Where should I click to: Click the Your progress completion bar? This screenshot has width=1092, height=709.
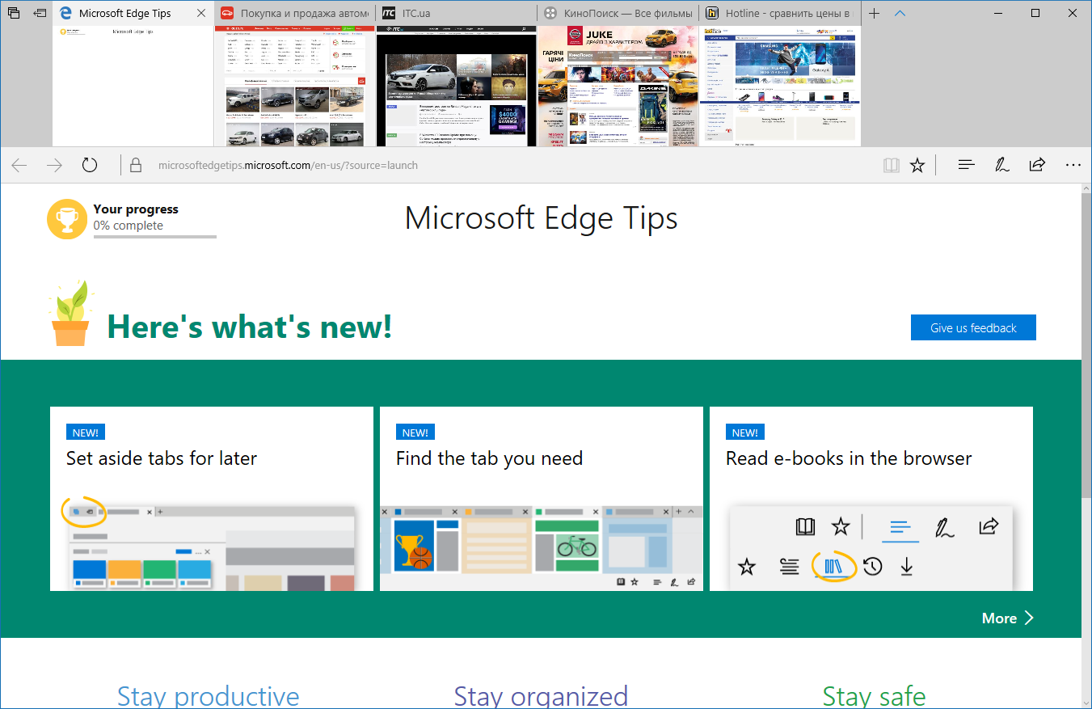click(x=154, y=237)
